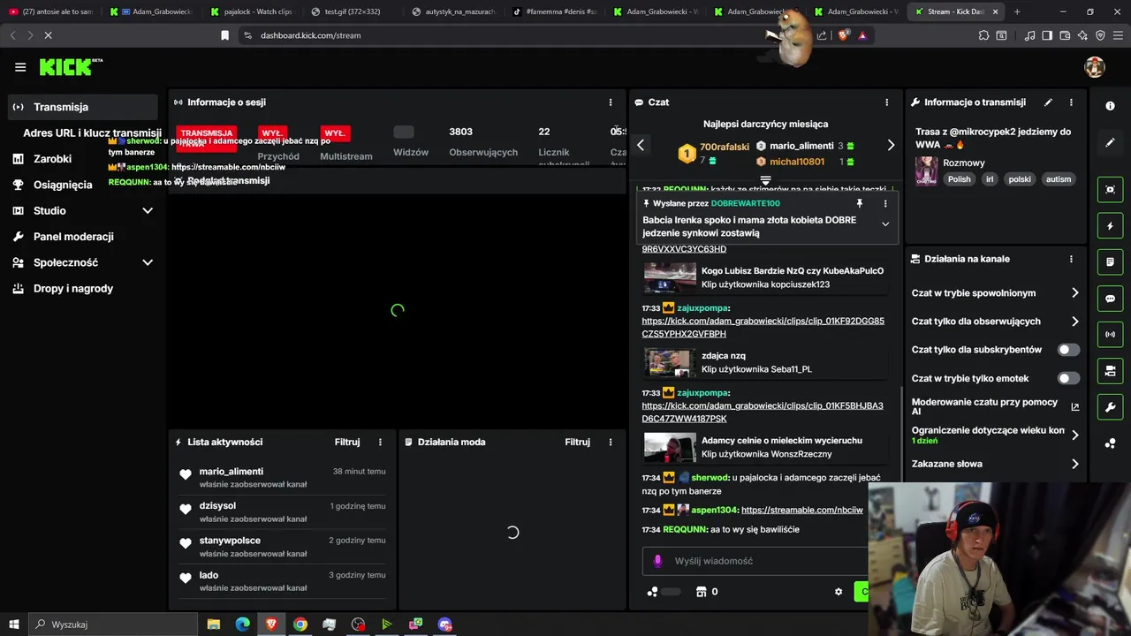This screenshot has width=1131, height=636.
Task: Toggle the chat bubble widget icon
Action: (1110, 299)
